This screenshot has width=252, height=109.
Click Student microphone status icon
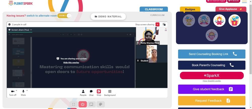[138, 61]
